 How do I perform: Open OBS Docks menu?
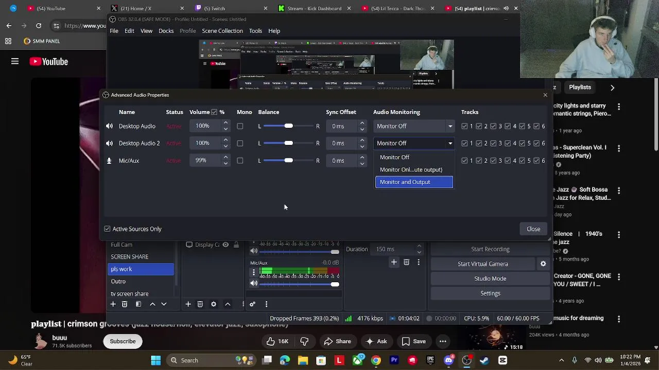[166, 31]
